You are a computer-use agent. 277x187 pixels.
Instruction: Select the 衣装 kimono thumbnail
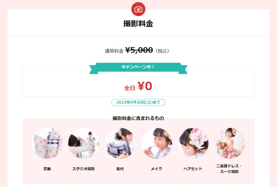coord(47,143)
